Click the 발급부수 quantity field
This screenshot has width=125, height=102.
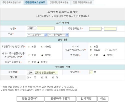click(91, 72)
